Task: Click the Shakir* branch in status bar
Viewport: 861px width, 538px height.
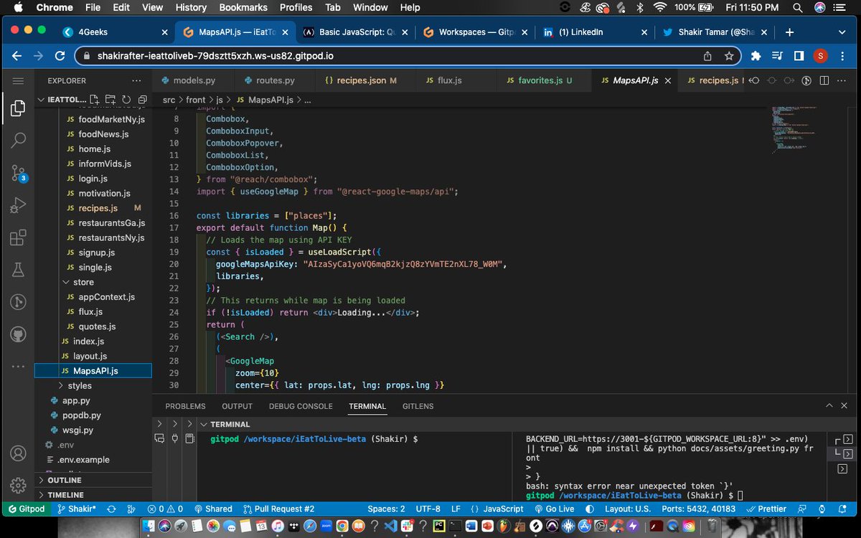Action: [x=76, y=509]
